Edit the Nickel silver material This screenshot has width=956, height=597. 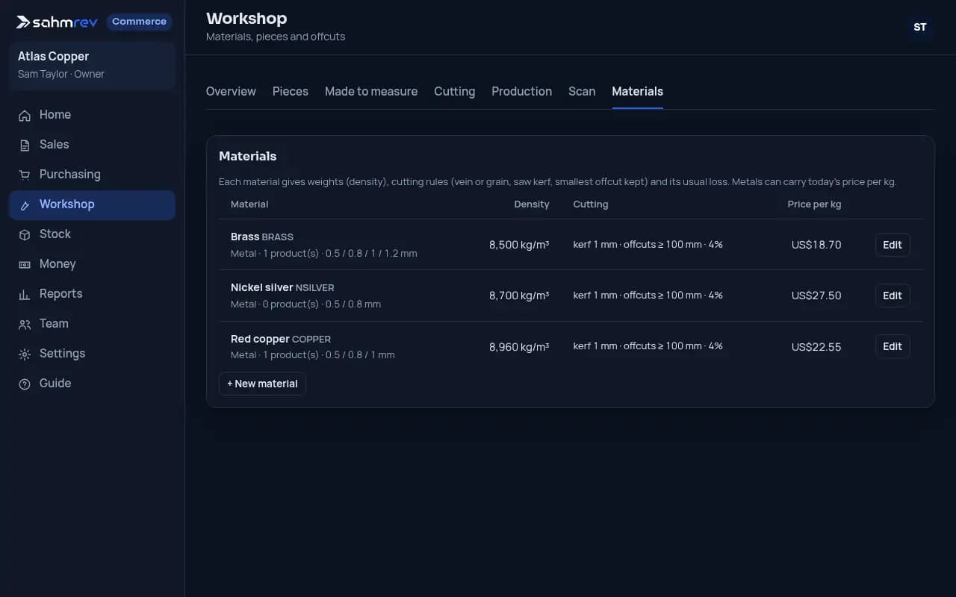click(893, 296)
